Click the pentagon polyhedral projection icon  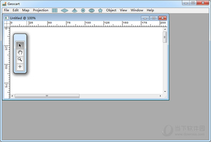click(100, 10)
